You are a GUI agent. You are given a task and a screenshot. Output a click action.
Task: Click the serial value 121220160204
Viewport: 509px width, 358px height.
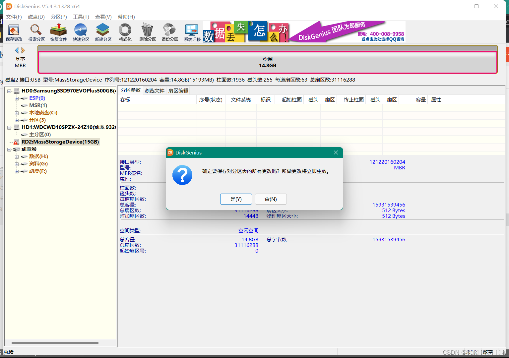(x=387, y=162)
